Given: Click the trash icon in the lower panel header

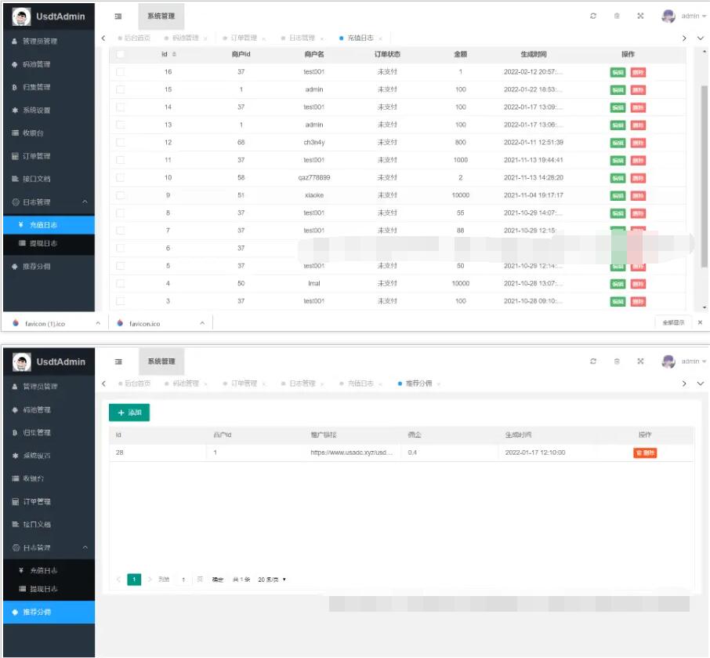Looking at the screenshot, I should point(617,362).
